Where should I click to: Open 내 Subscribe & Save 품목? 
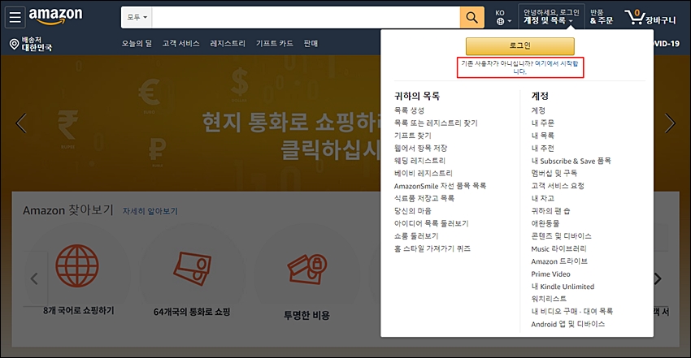[x=571, y=161]
